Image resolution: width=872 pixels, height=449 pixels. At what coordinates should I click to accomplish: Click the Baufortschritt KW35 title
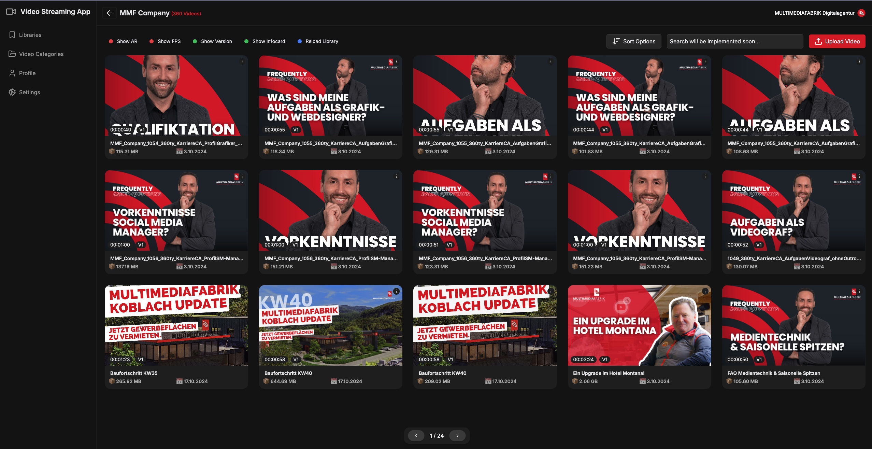pos(134,373)
